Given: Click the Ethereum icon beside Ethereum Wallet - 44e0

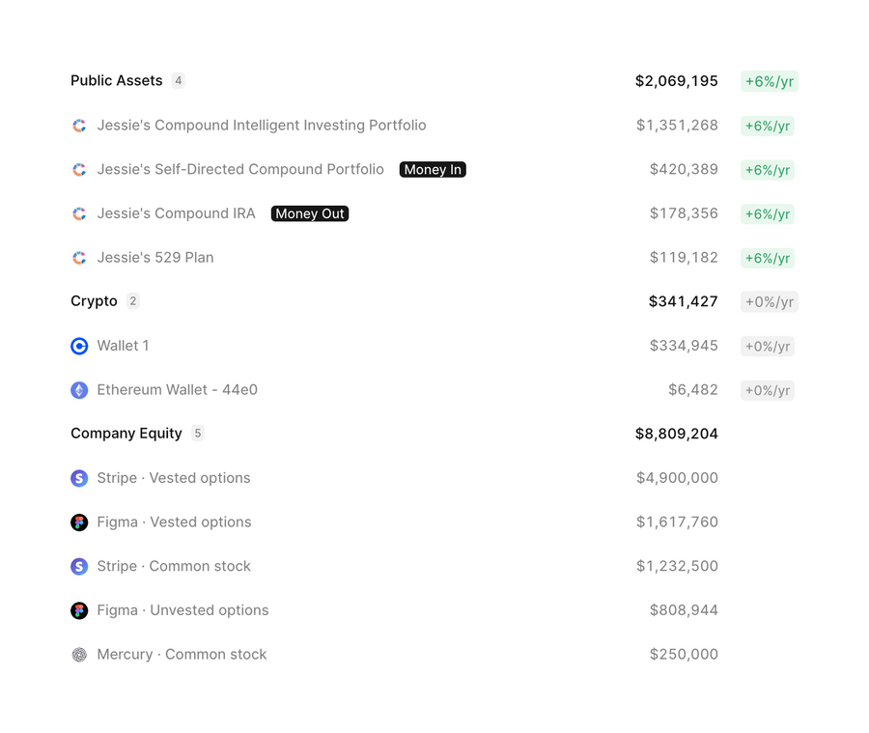Looking at the screenshot, I should click(79, 390).
